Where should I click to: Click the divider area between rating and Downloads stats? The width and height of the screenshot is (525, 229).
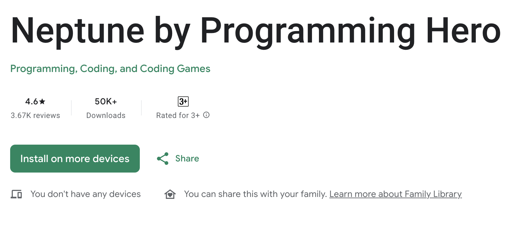coord(71,108)
